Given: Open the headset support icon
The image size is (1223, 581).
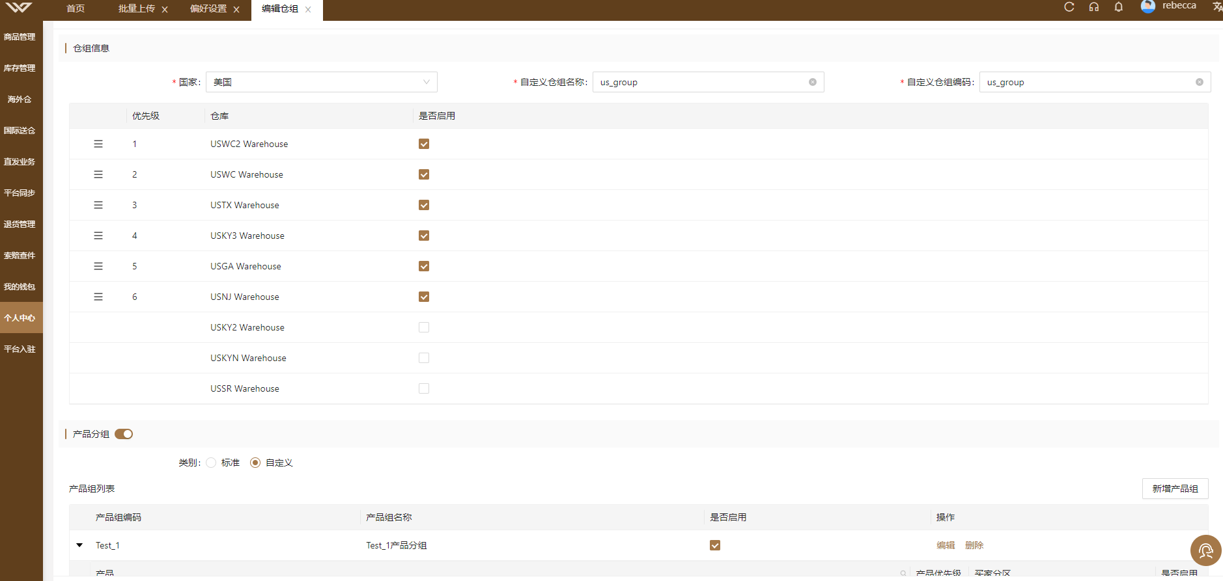Looking at the screenshot, I should [1093, 7].
